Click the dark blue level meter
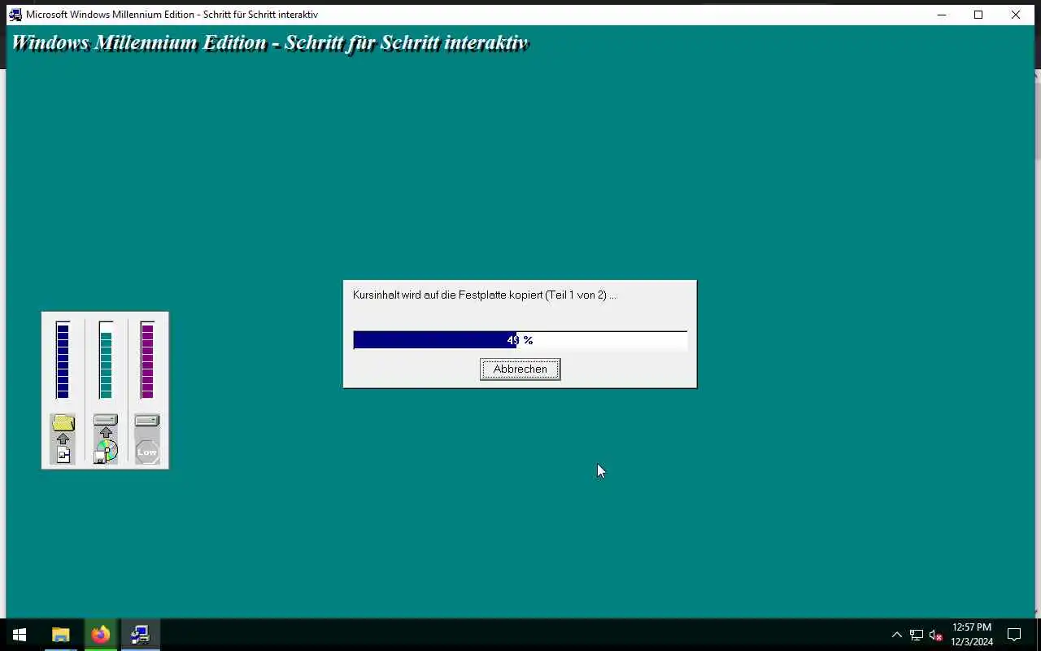 pos(63,360)
